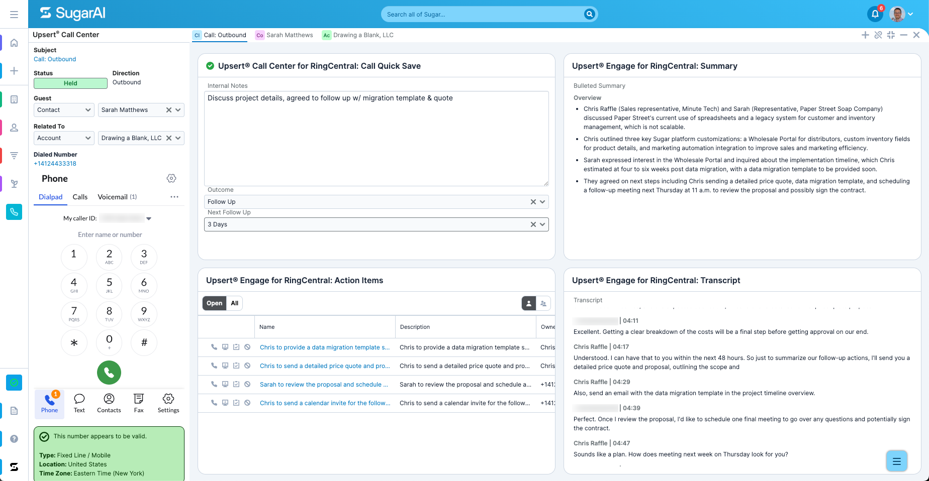Image resolution: width=929 pixels, height=481 pixels.
Task: Open 'Sarah to review the proposal' action item
Action: [x=324, y=385]
